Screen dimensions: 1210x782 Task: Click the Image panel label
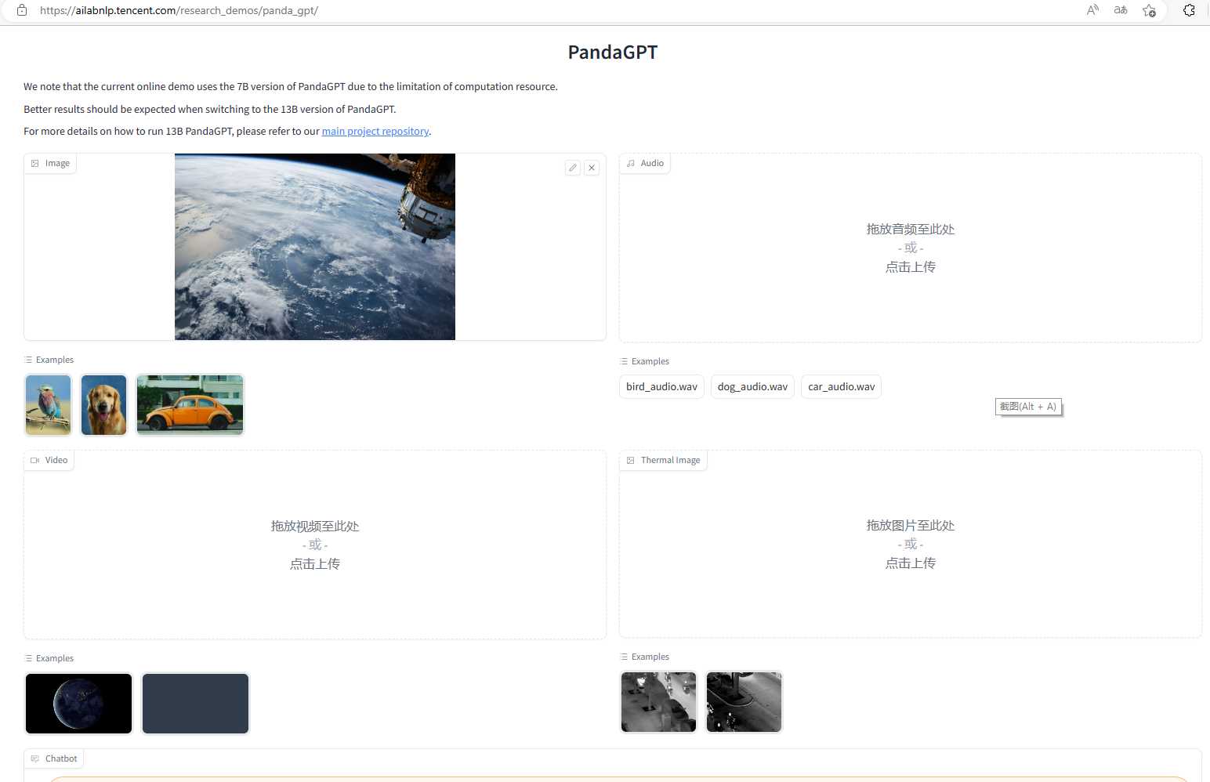click(50, 163)
